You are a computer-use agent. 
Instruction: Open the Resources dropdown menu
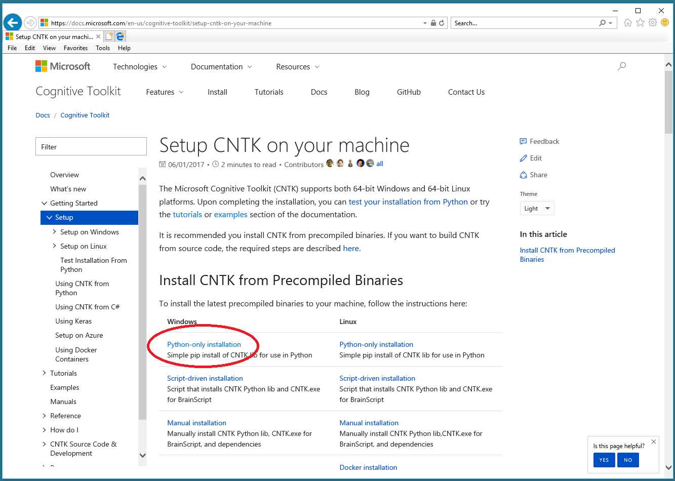pos(298,67)
